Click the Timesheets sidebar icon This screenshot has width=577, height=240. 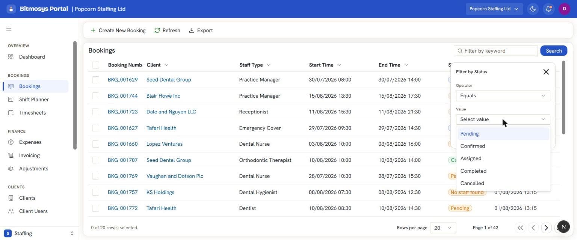(11, 113)
